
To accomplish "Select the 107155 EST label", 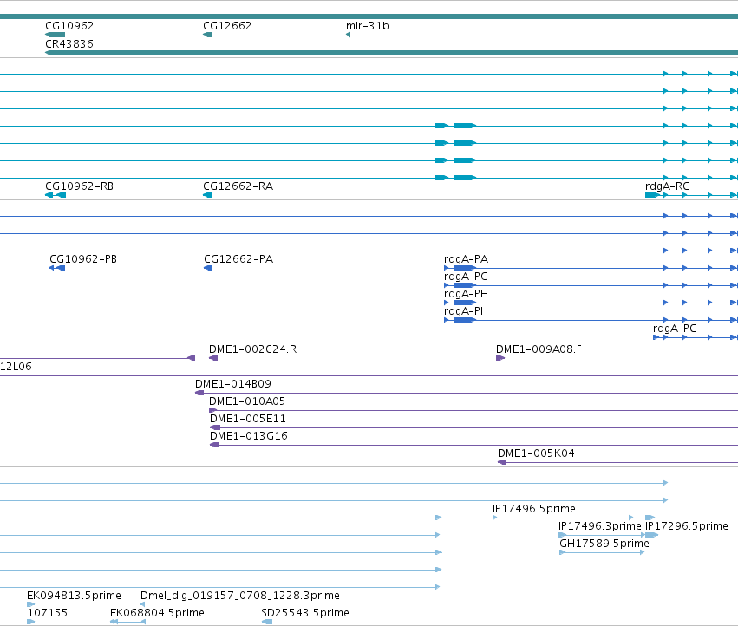I will [x=48, y=613].
